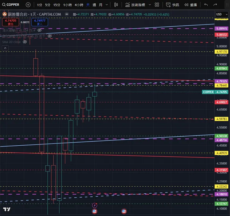This screenshot has height=216, width=230.
Task: Select the 浩大線學-1 v1 indicator label
Action: pos(19,30)
